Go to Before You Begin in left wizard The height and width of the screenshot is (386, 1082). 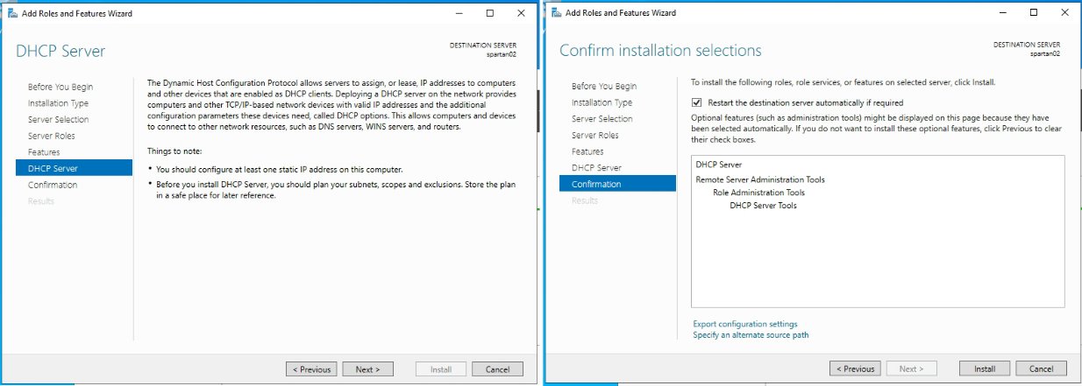(61, 87)
